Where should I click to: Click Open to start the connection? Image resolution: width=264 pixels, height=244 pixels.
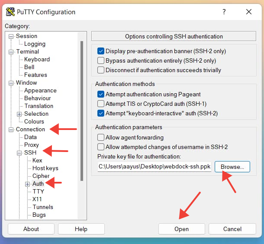coord(181,229)
